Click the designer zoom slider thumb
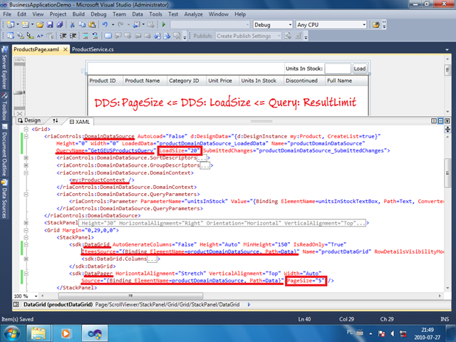The image size is (456, 342). [x=19, y=93]
